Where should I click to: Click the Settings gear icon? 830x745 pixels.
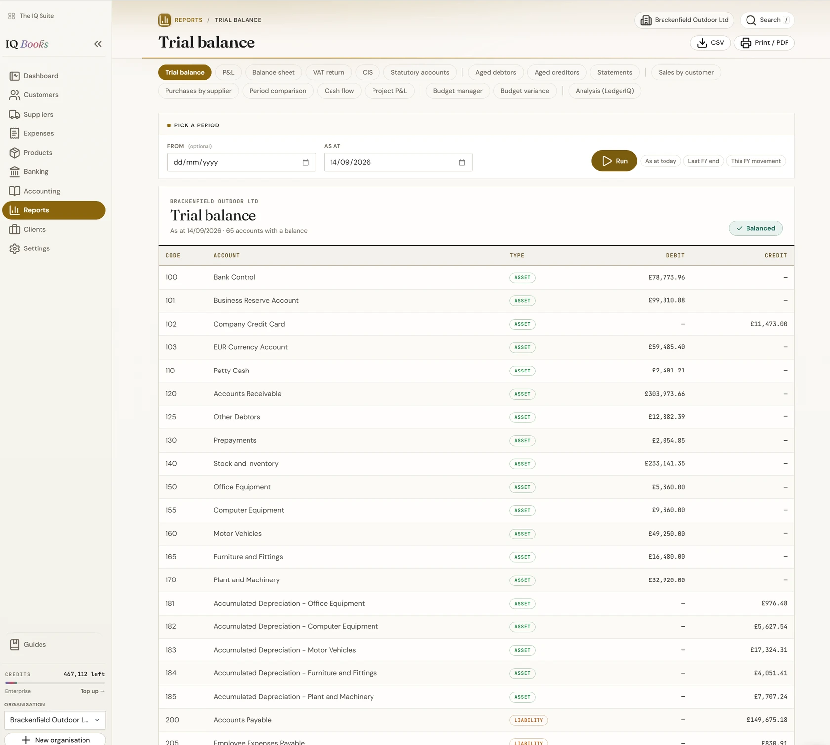15,248
